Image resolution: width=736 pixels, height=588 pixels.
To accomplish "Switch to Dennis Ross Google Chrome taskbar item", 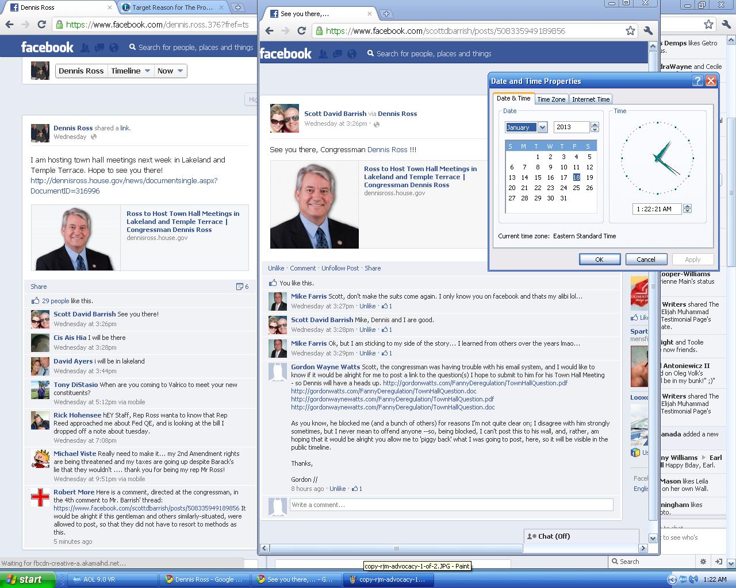I will pyautogui.click(x=205, y=579).
